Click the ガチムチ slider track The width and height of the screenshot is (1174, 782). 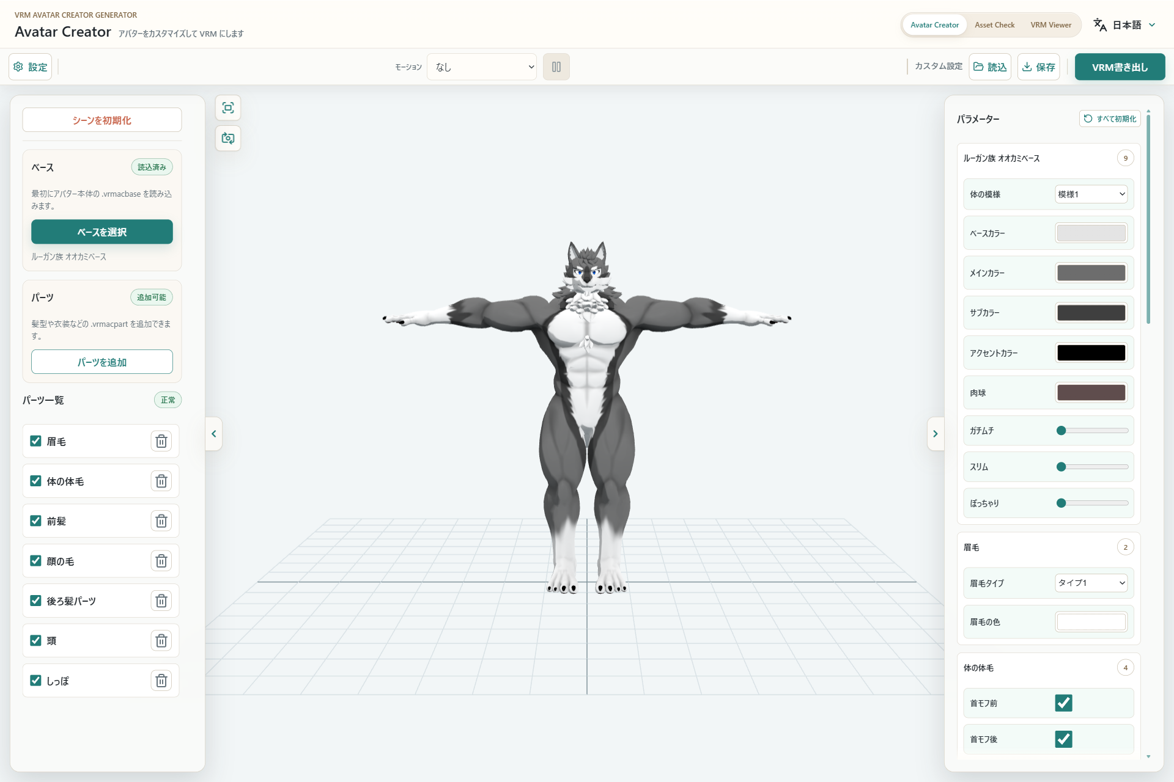pos(1092,431)
